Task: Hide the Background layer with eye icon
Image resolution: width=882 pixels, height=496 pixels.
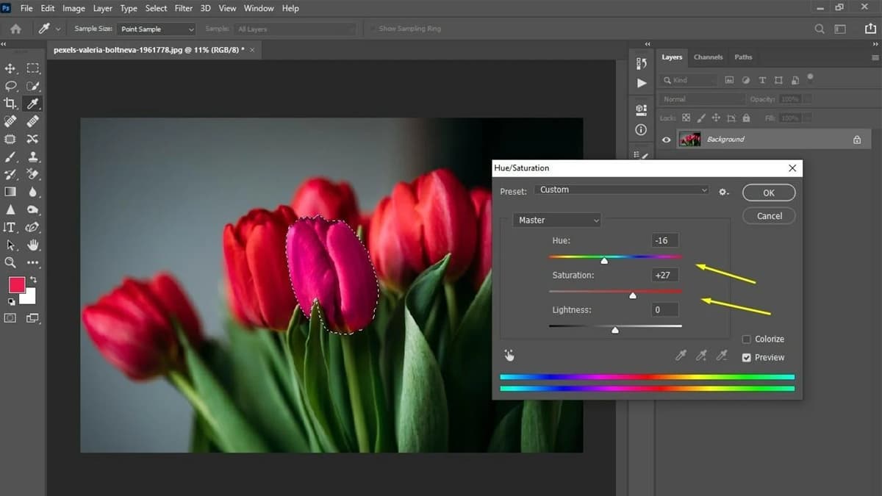Action: (x=667, y=140)
